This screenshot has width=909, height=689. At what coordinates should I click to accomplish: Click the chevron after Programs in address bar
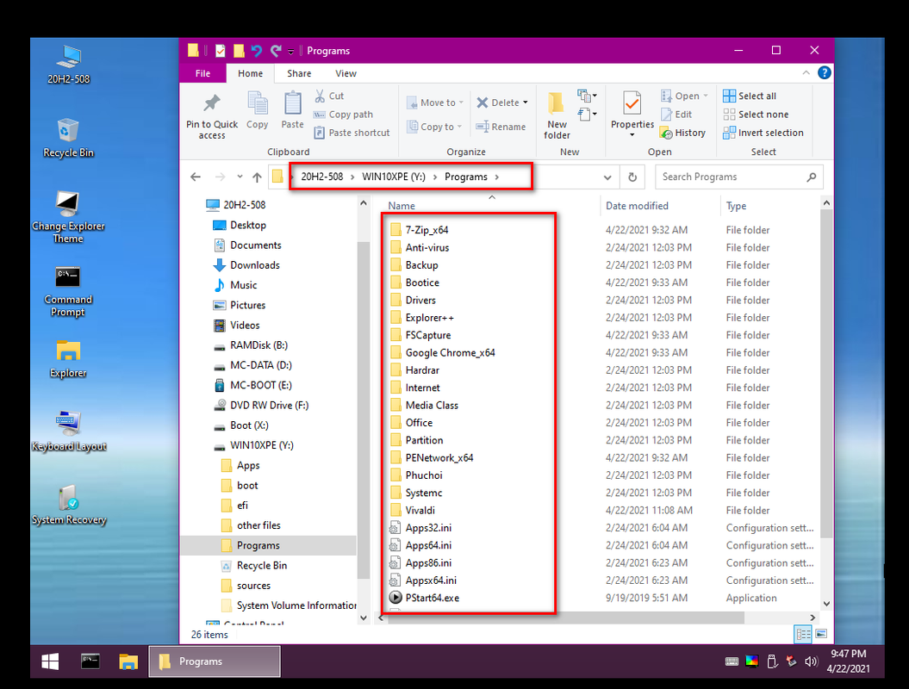click(x=497, y=177)
